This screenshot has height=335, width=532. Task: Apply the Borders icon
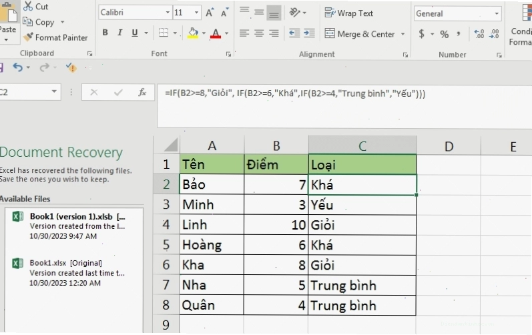(164, 33)
